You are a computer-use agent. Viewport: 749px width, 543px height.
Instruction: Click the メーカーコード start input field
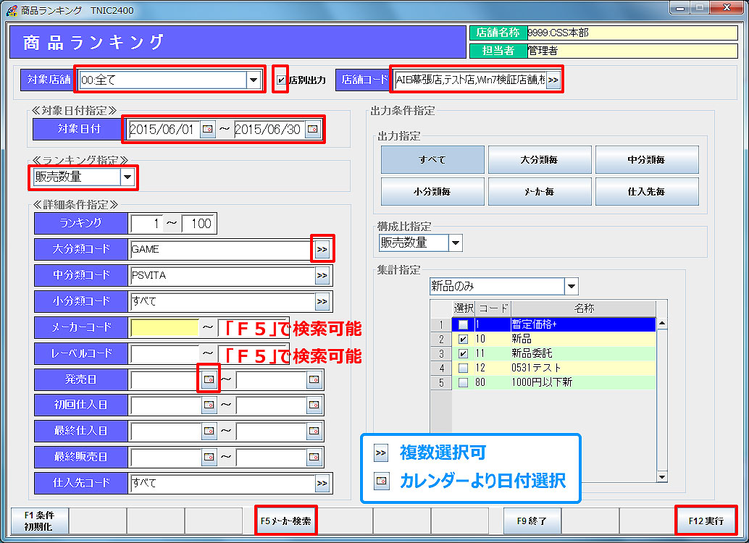point(164,327)
